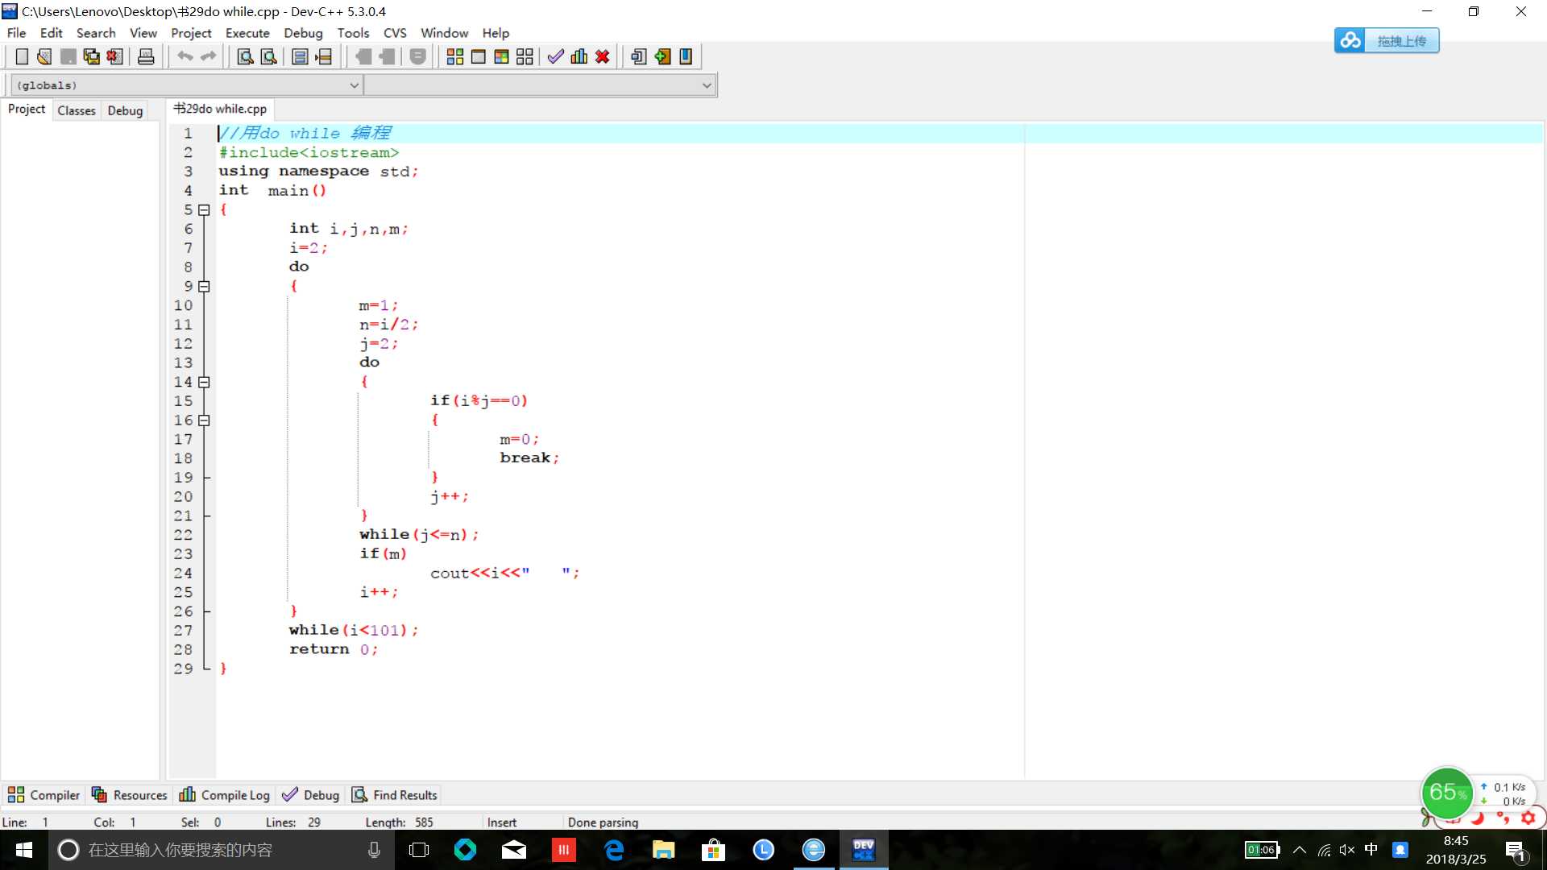Click the taskbar search box
The width and height of the screenshot is (1547, 870).
coord(222,850)
